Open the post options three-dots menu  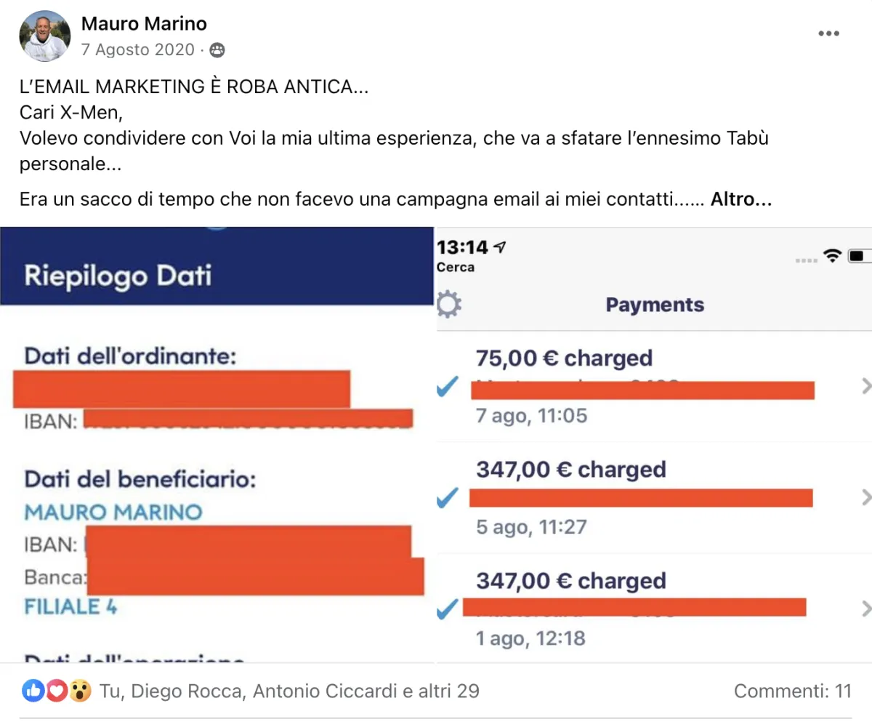pyautogui.click(x=828, y=34)
